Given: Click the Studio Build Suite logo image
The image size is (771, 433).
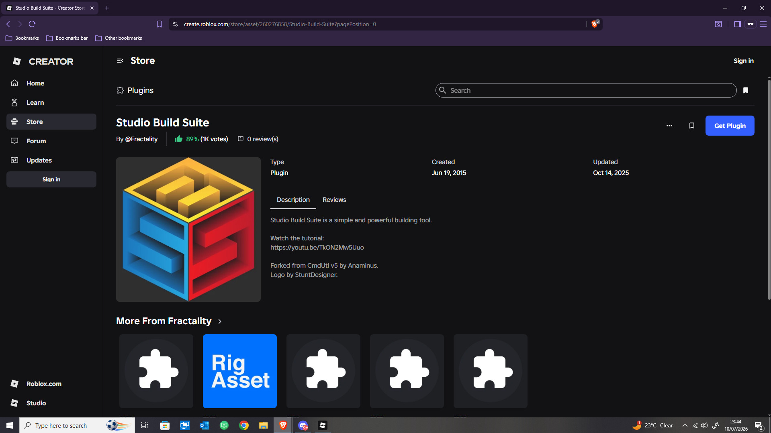Looking at the screenshot, I should (188, 230).
